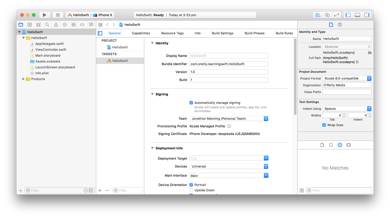This screenshot has height=218, width=390.
Task: Switch to the Build Rules tab
Action: 284,33
